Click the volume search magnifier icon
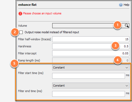This screenshot has height=102, width=132. pyautogui.click(x=127, y=26)
